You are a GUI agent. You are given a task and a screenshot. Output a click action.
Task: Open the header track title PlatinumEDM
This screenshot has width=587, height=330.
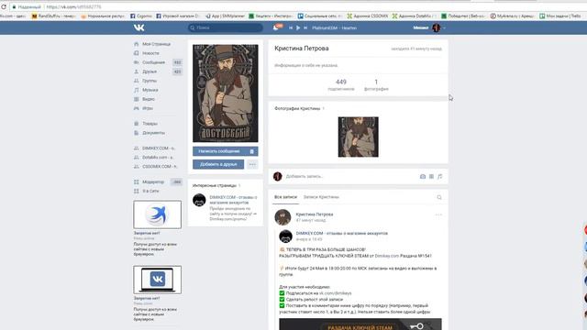click(334, 28)
